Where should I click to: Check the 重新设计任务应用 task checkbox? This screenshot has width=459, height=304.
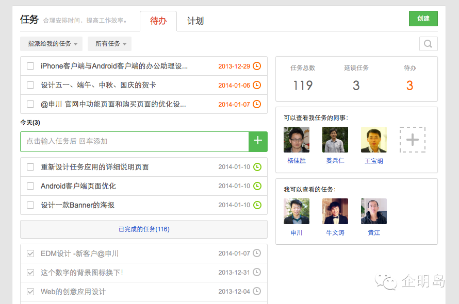pyautogui.click(x=30, y=167)
